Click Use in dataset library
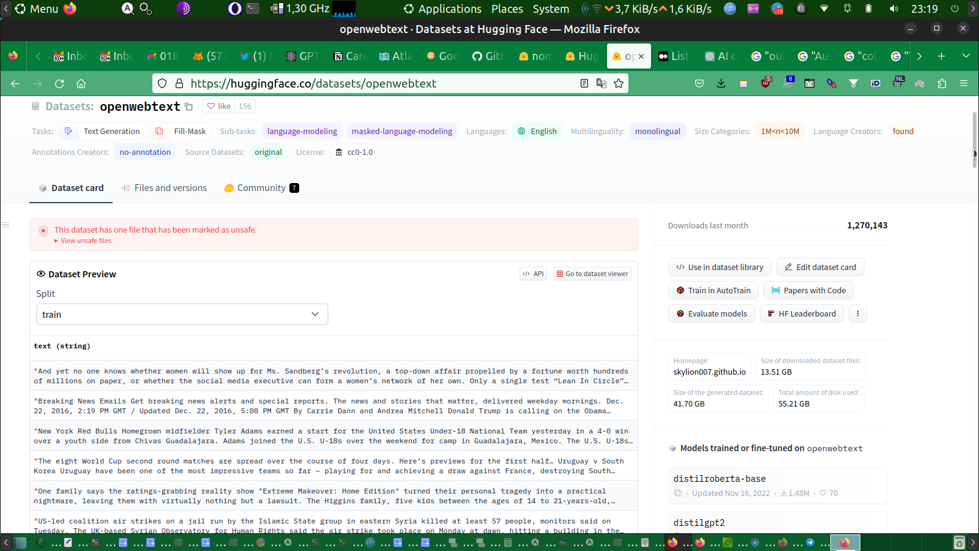 point(720,267)
